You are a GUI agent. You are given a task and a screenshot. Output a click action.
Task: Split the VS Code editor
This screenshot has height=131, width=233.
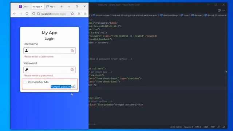[x=219, y=10]
